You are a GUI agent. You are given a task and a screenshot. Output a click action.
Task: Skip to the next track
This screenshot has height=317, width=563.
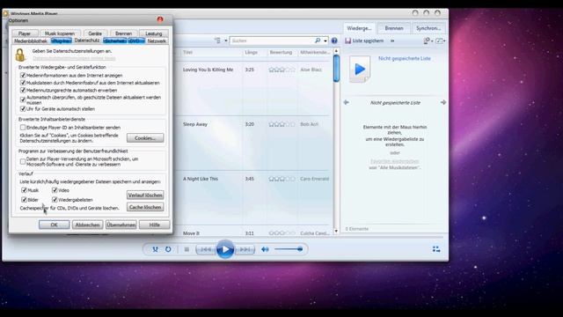coord(245,249)
